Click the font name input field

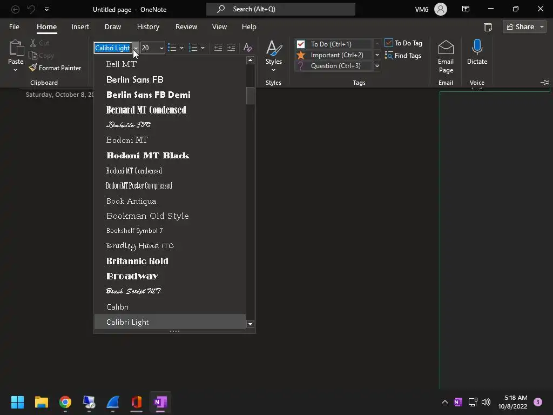(113, 48)
